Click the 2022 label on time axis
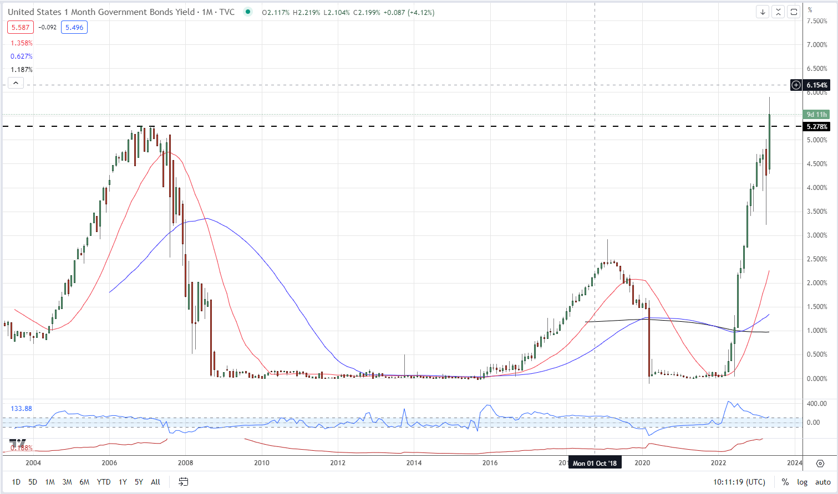This screenshot has width=838, height=494. click(718, 463)
